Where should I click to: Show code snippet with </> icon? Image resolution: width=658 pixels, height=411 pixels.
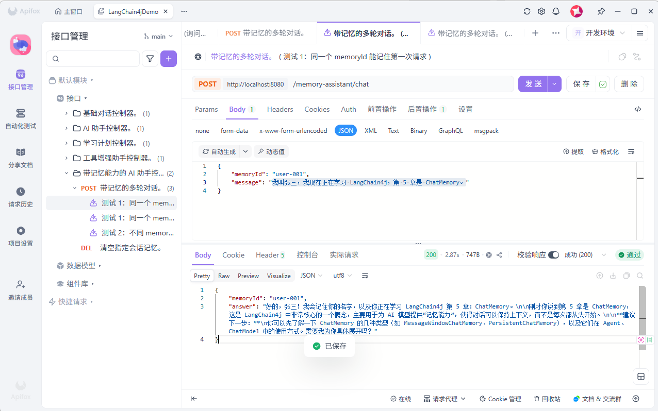coord(638,109)
